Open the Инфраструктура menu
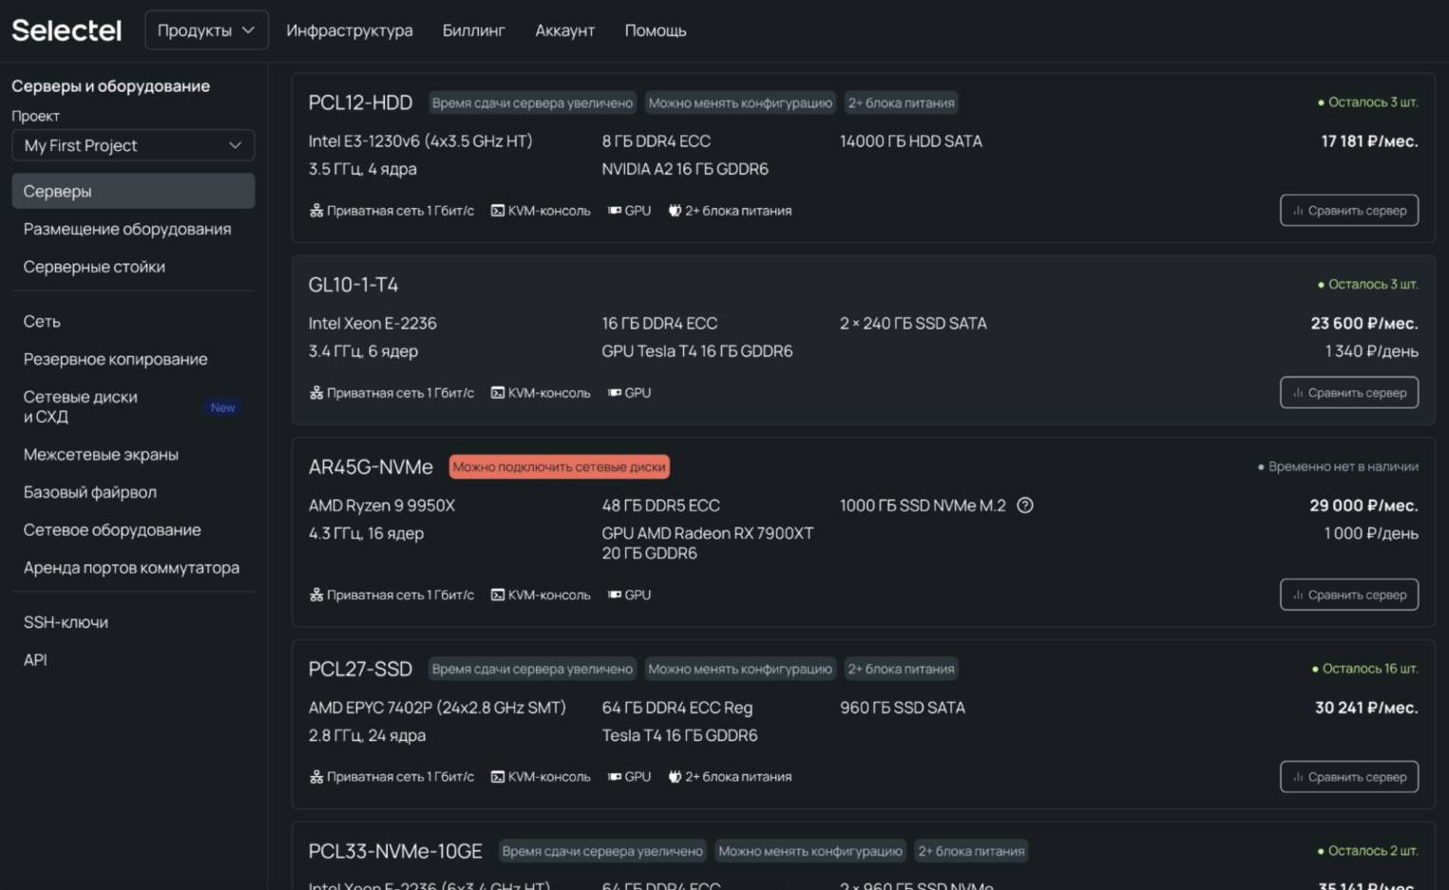The width and height of the screenshot is (1449, 890). pyautogui.click(x=350, y=30)
